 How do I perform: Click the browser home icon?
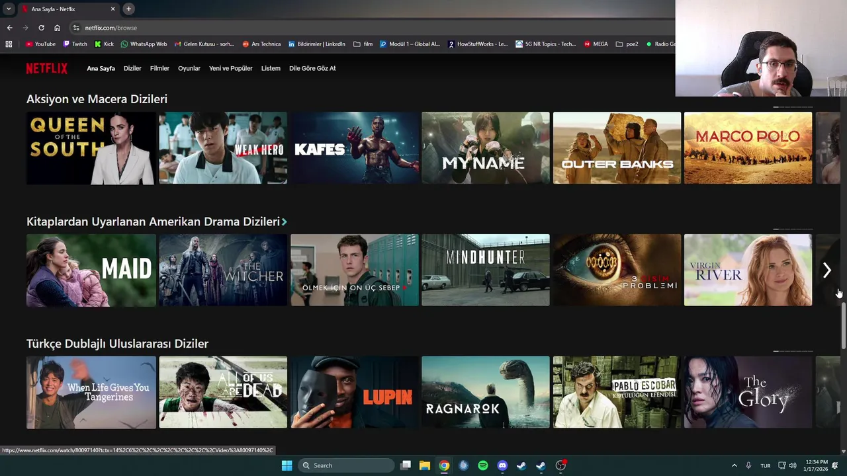57,28
